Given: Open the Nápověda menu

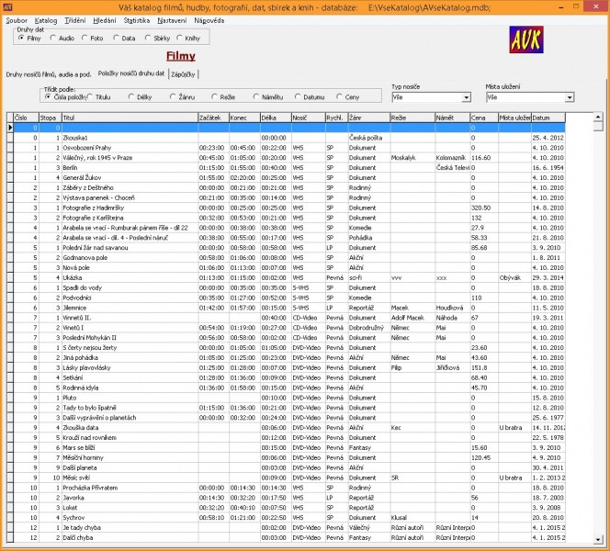Looking at the screenshot, I should (209, 20).
